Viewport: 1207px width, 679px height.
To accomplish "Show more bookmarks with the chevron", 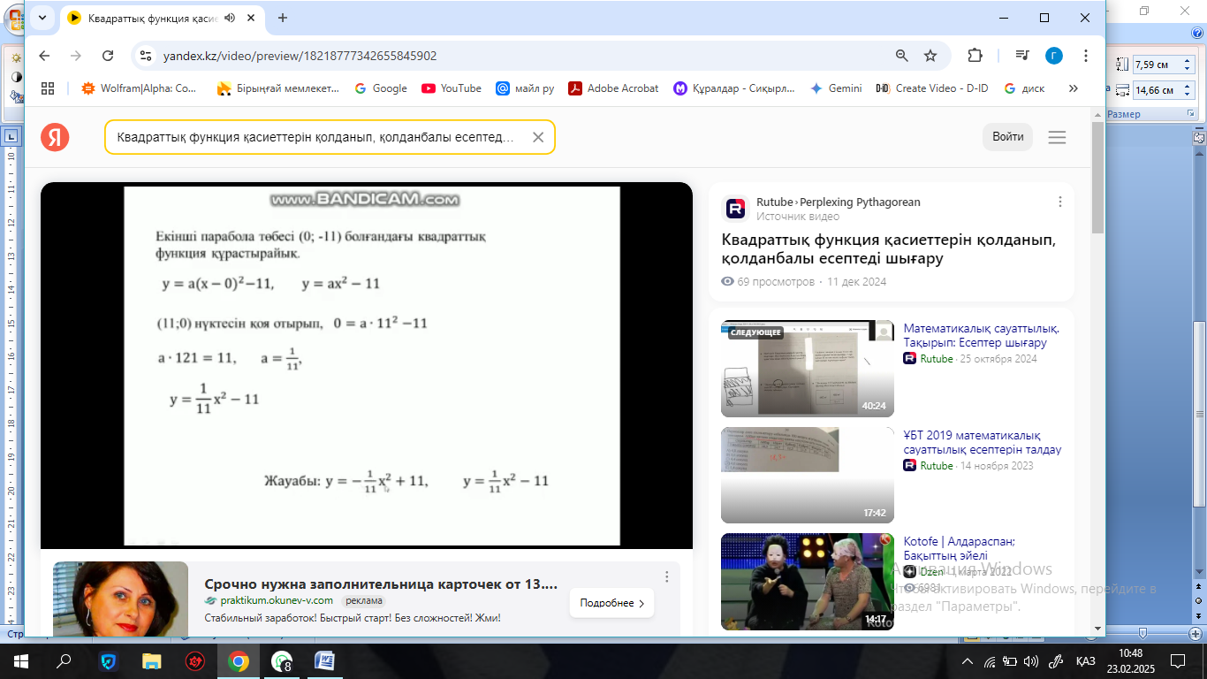I will [1074, 88].
